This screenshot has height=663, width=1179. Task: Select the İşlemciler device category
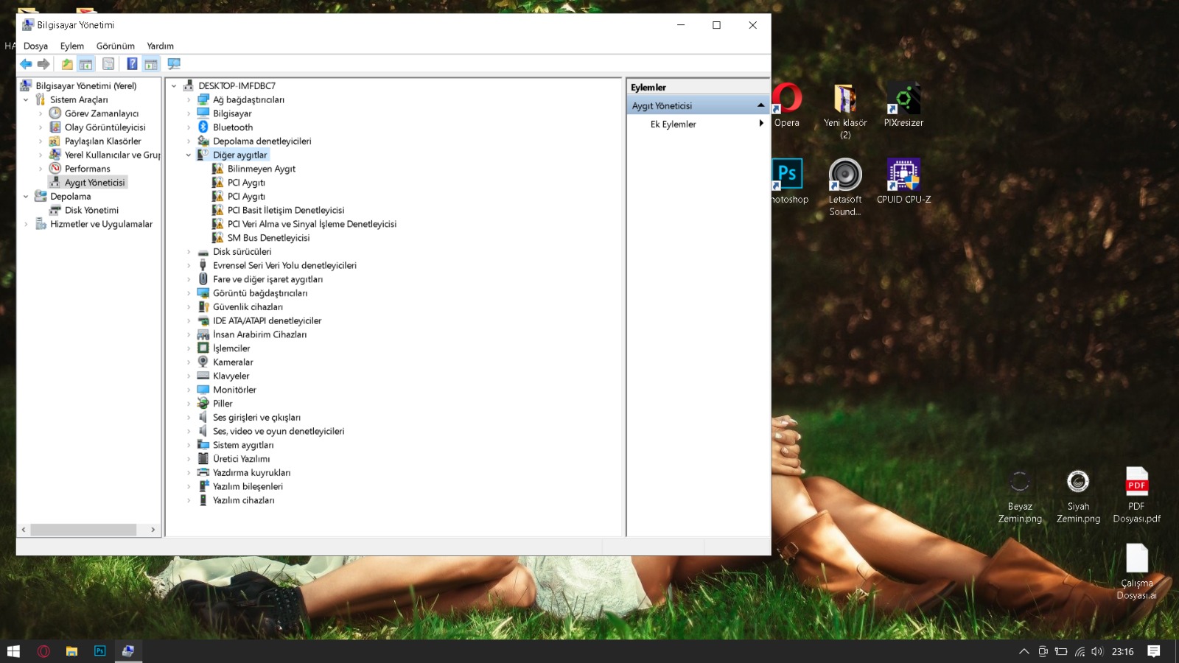pos(231,348)
